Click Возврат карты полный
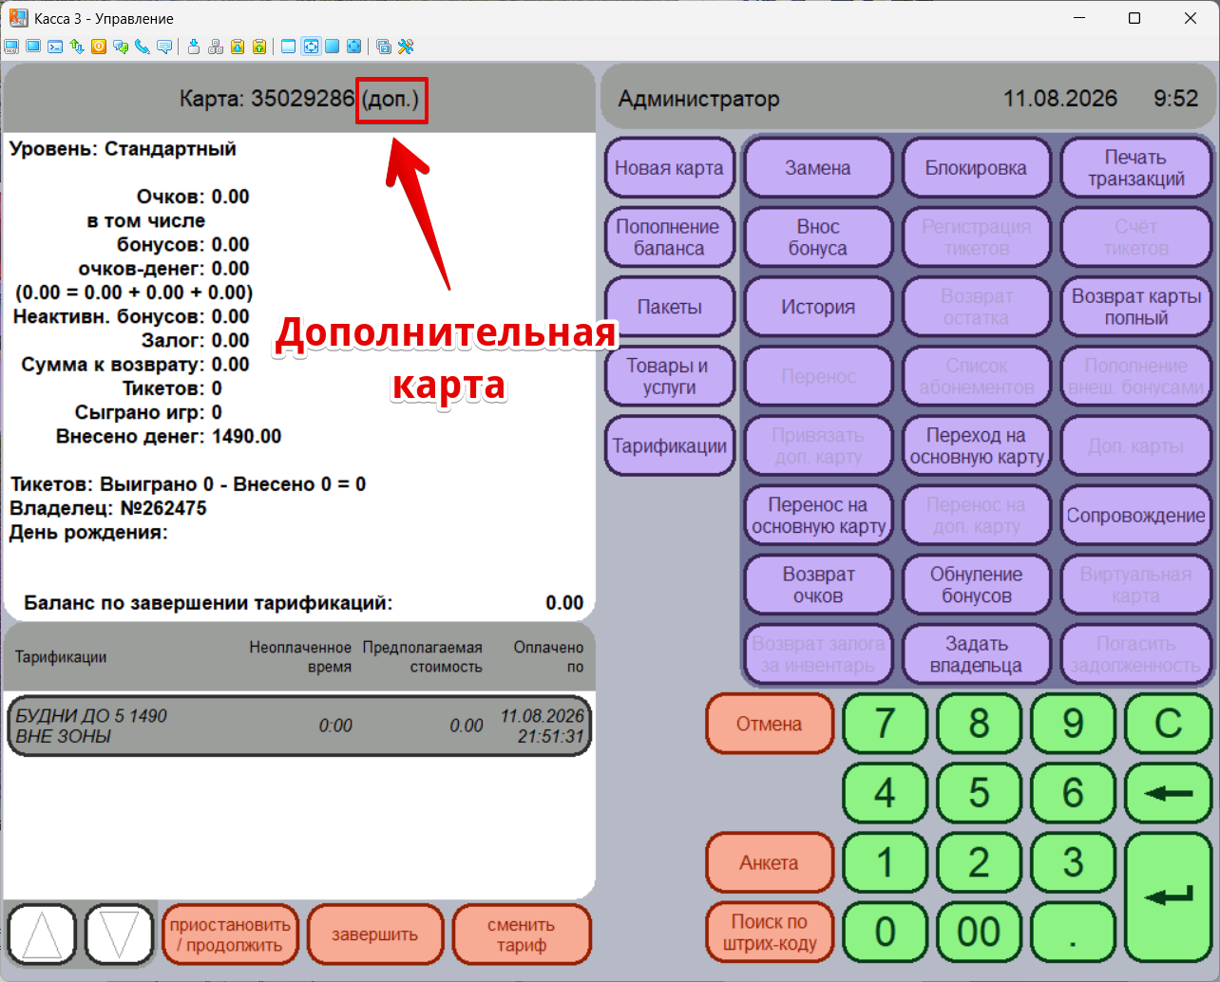 [1136, 307]
